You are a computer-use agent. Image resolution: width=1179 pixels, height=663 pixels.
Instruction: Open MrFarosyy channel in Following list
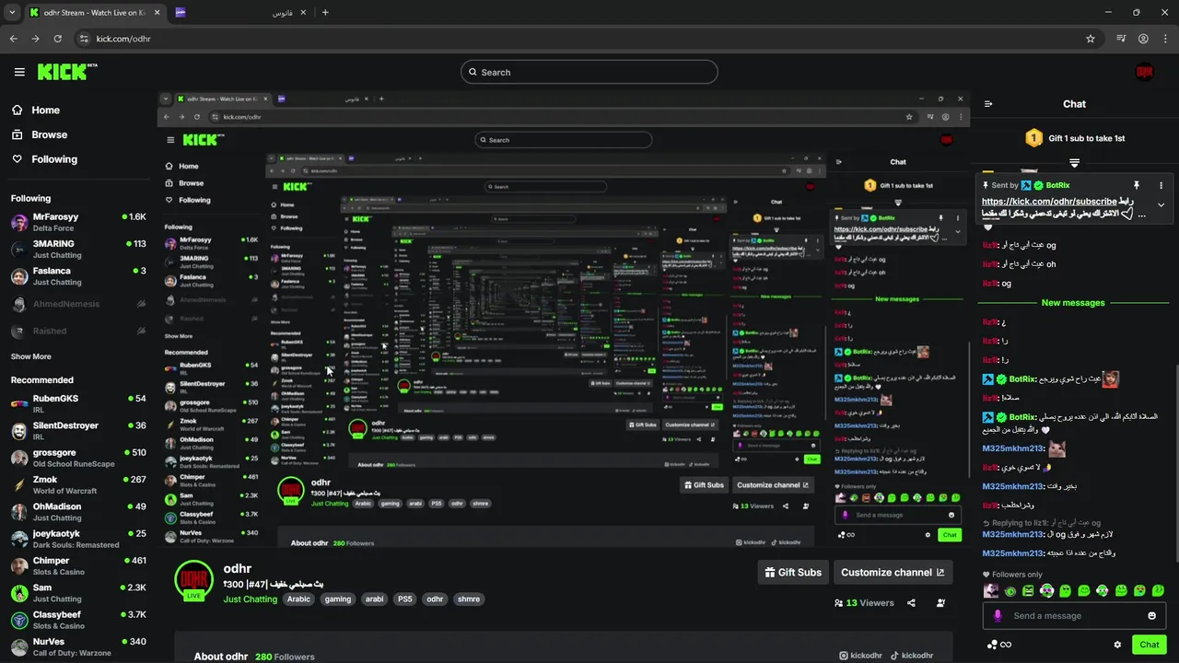78,222
